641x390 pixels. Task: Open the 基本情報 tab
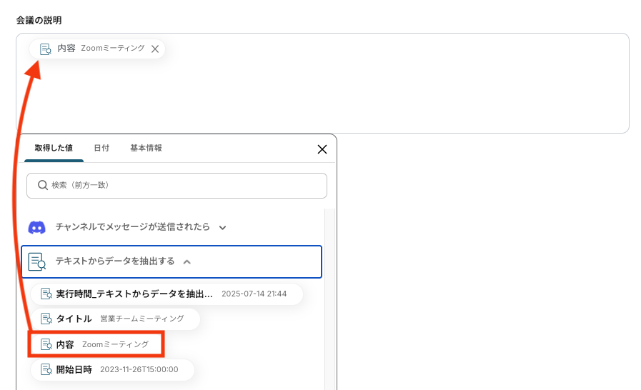point(146,148)
